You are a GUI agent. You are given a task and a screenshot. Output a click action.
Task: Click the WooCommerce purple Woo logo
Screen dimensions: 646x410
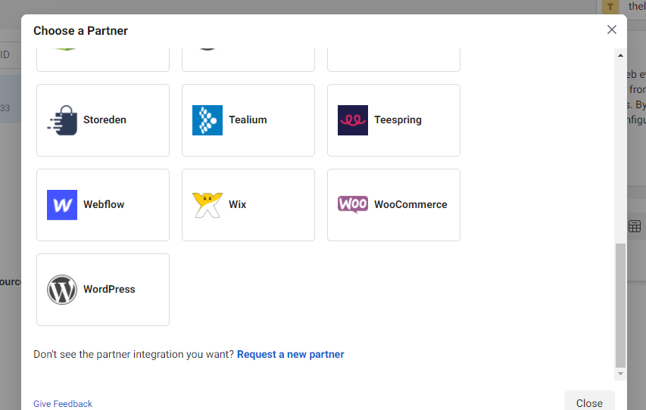pos(353,204)
